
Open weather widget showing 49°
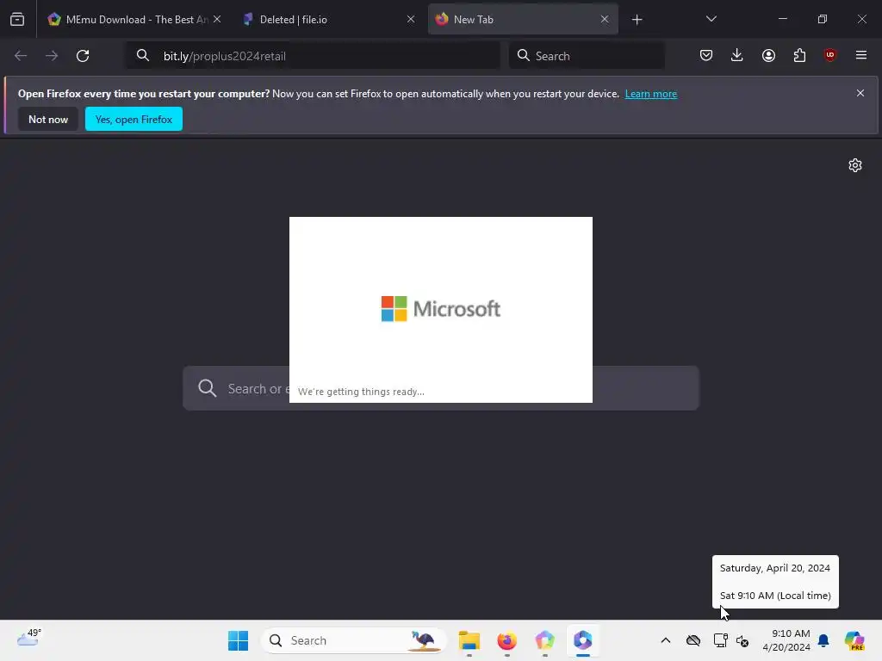29,638
